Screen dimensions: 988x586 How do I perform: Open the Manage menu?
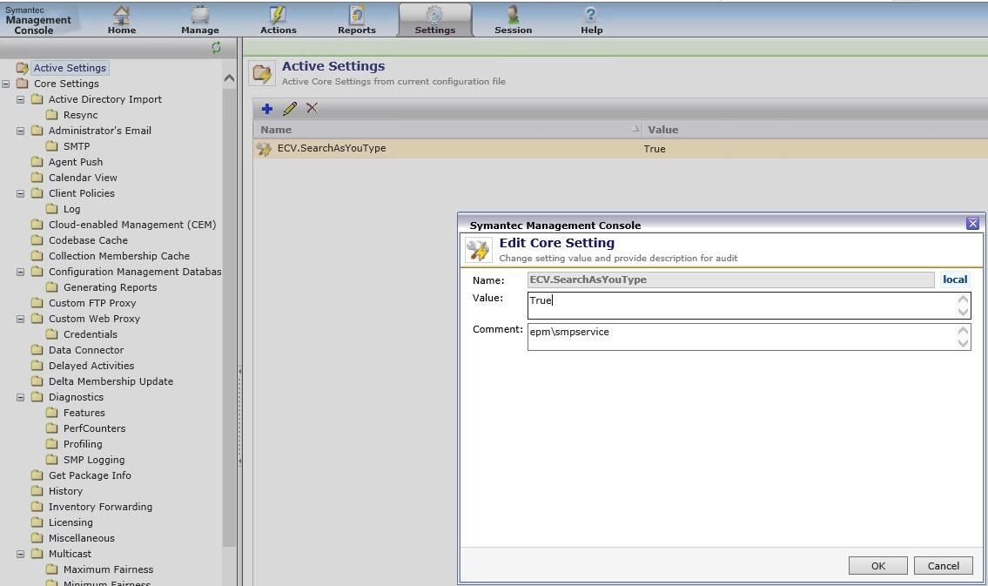[x=199, y=19]
